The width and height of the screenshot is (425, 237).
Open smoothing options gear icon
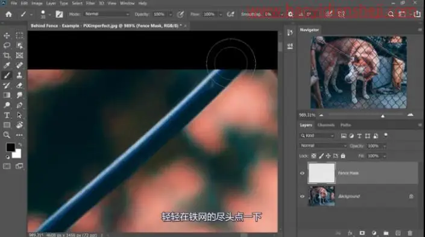(x=291, y=14)
